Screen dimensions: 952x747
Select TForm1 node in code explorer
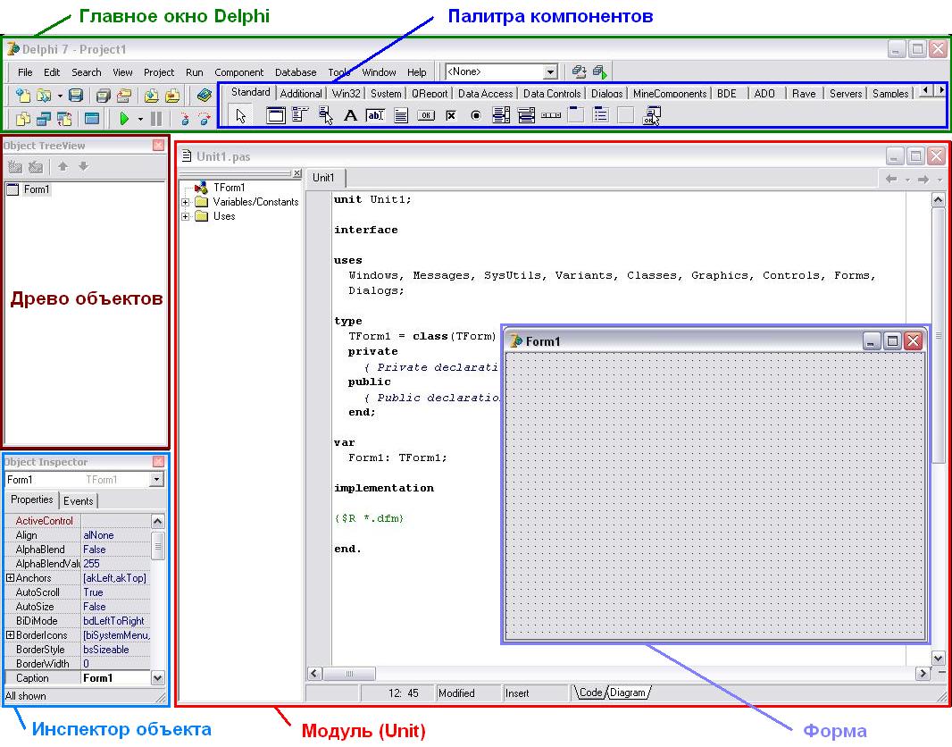click(229, 188)
